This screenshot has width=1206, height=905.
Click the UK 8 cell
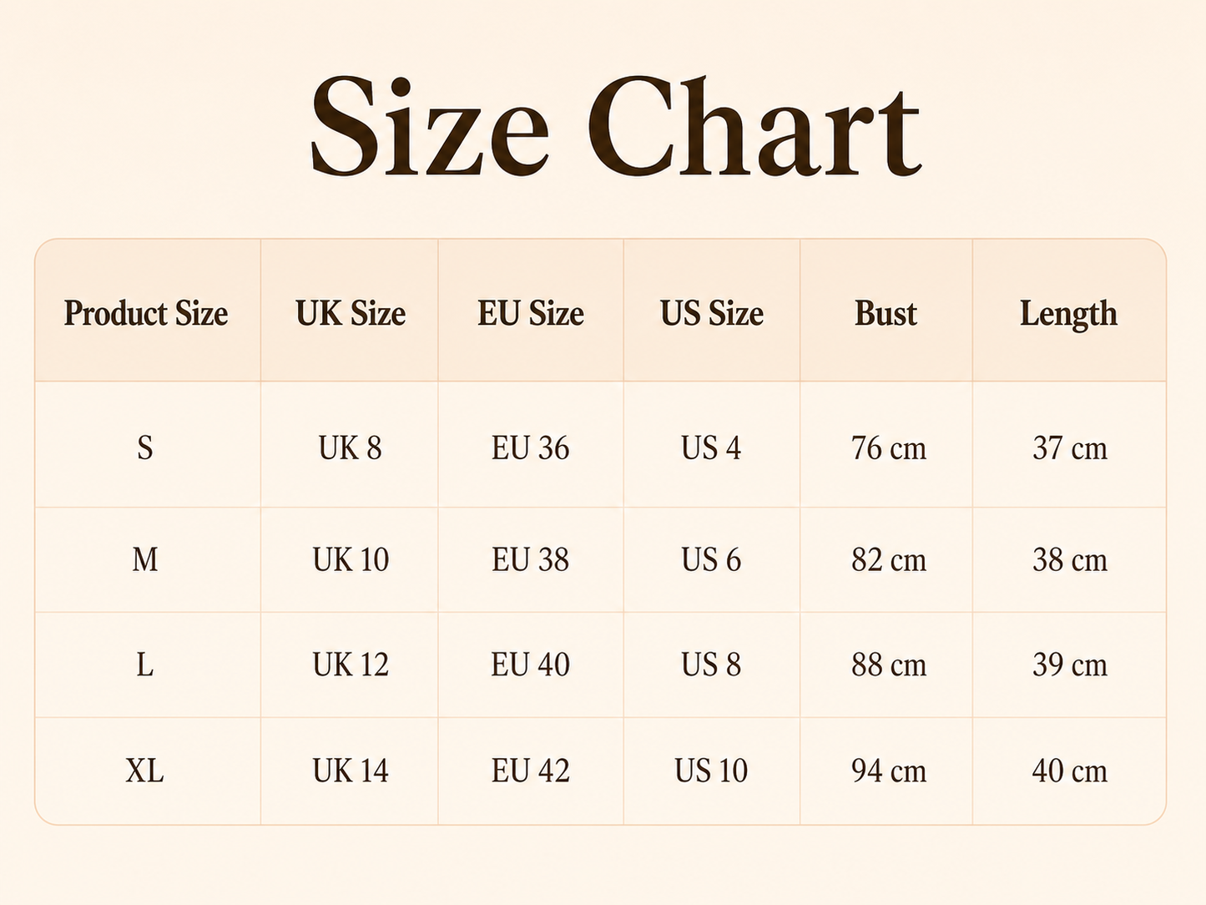click(x=350, y=448)
